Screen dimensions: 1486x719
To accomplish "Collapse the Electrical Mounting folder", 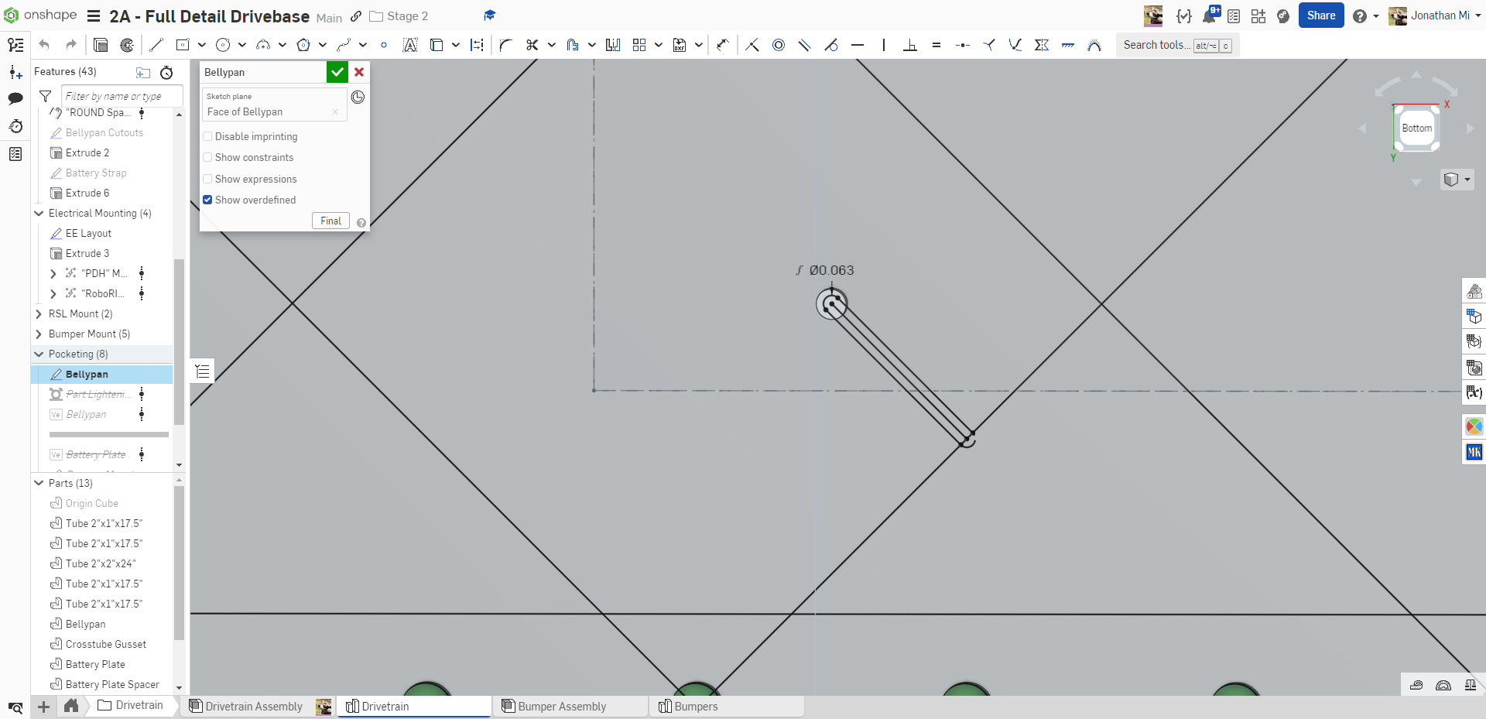I will (x=39, y=213).
